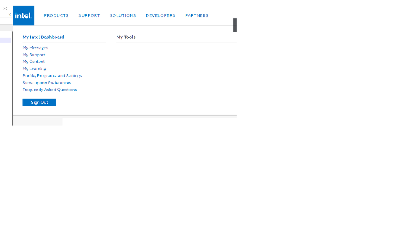Open the Partners menu
The height and width of the screenshot is (228, 406).
[x=197, y=15]
